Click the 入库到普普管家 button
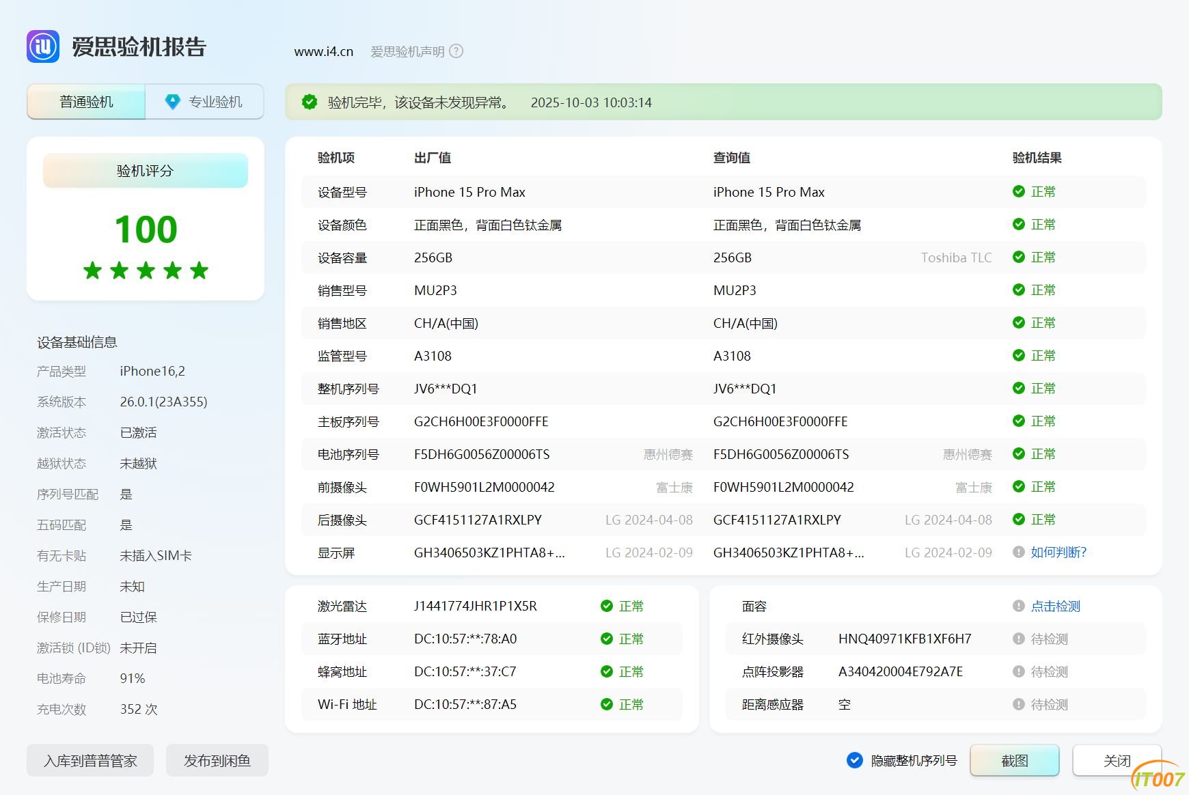Image resolution: width=1189 pixels, height=795 pixels. (90, 761)
